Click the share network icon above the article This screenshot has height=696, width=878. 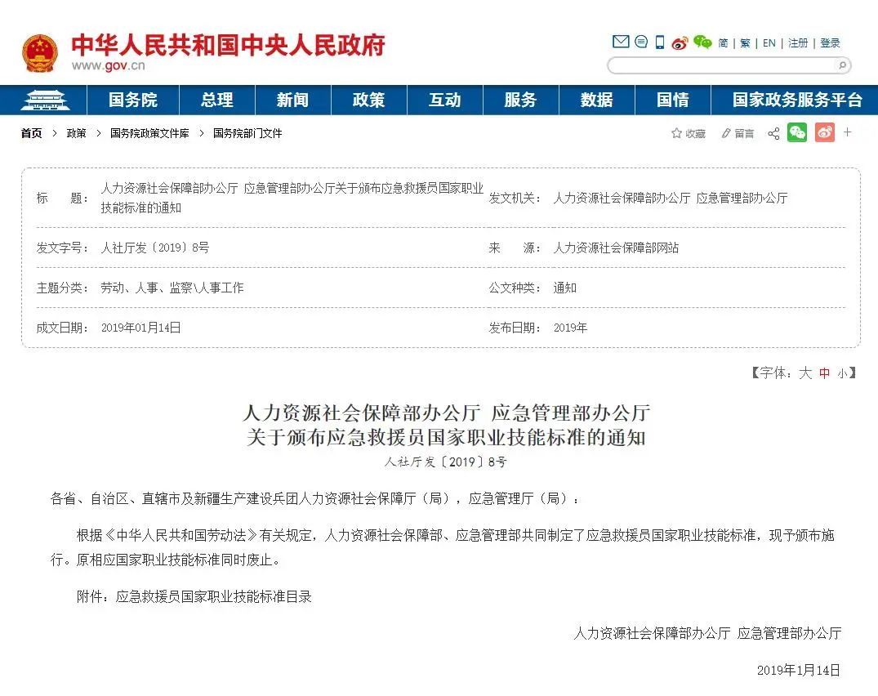click(773, 133)
